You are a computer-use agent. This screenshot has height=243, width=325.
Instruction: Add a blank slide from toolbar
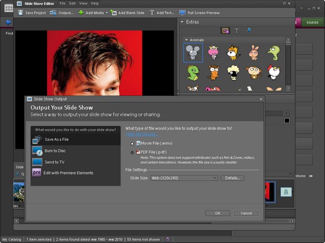tap(127, 12)
